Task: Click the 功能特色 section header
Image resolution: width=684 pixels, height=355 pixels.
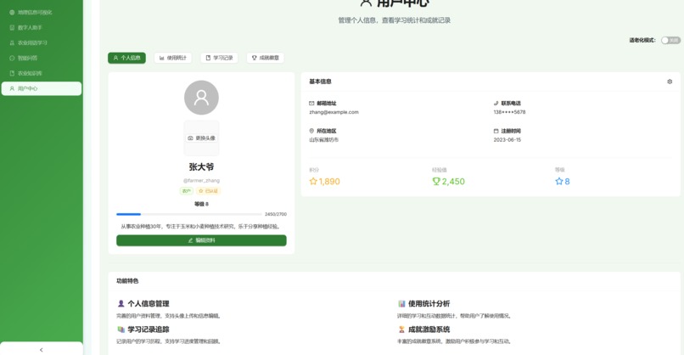Action: (x=127, y=281)
